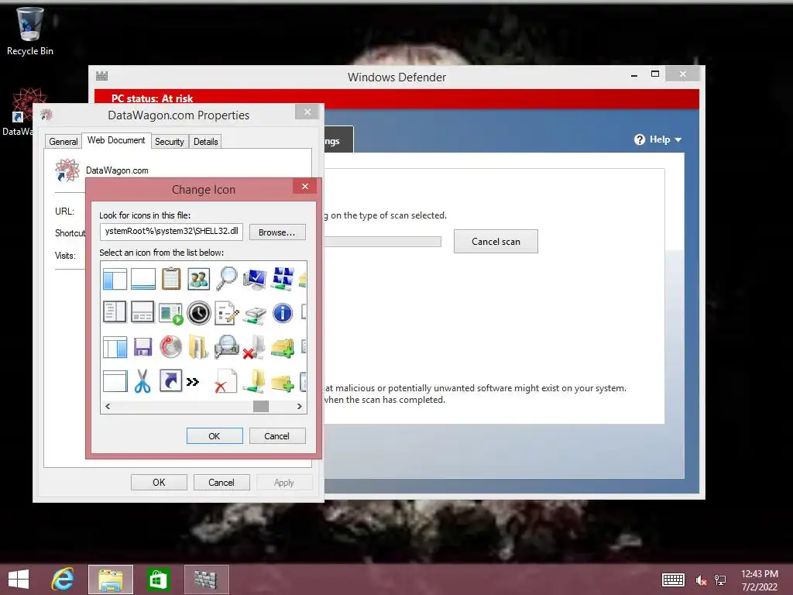Choose the shortcut arrow icon
The height and width of the screenshot is (595, 793).
coord(170,381)
